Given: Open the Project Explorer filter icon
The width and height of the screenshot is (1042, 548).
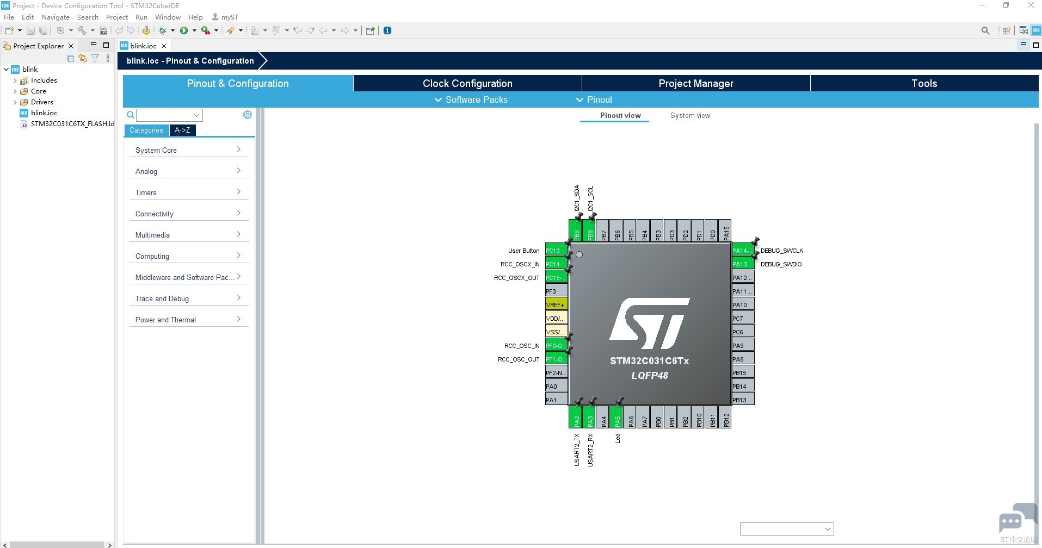Looking at the screenshot, I should 95,58.
